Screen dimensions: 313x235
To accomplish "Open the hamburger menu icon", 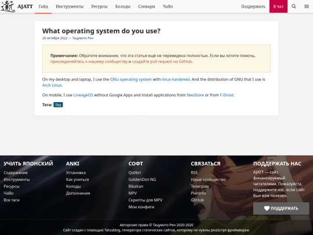I will pyautogui.click(x=307, y=6).
